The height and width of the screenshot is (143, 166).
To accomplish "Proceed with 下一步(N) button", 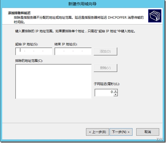I will click(x=121, y=132).
